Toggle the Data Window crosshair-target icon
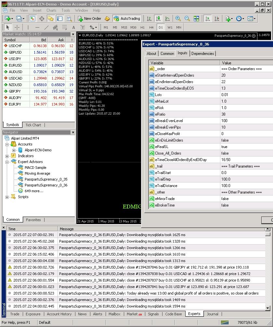 42,19
